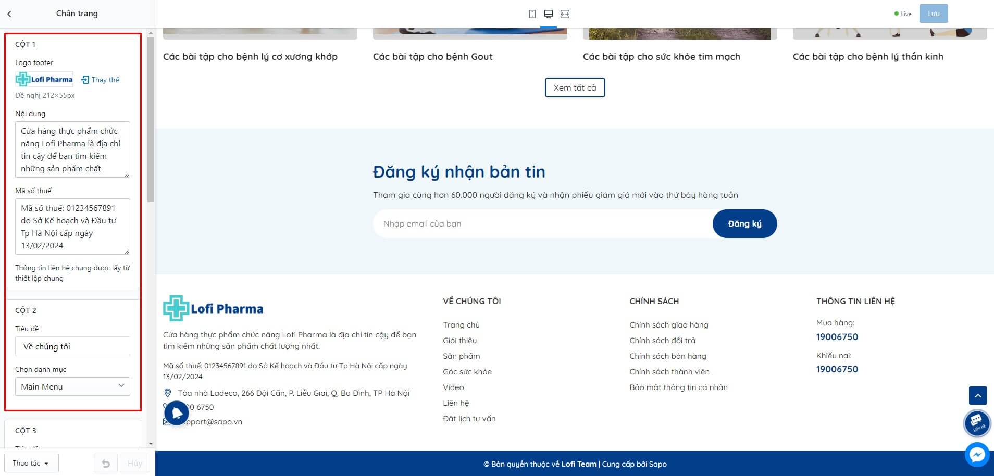Open Các bài tập cho bệnh Gout article
Image resolution: width=994 pixels, height=476 pixels.
(433, 57)
